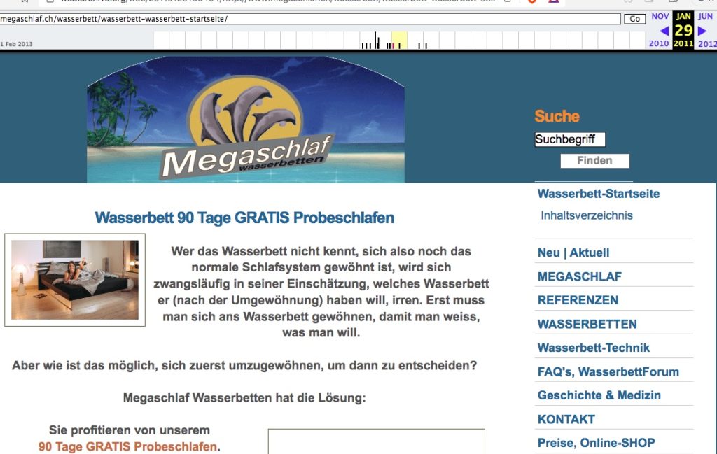The width and height of the screenshot is (717, 454).
Task: Jump to NOV 2010 capture
Action: click(660, 16)
